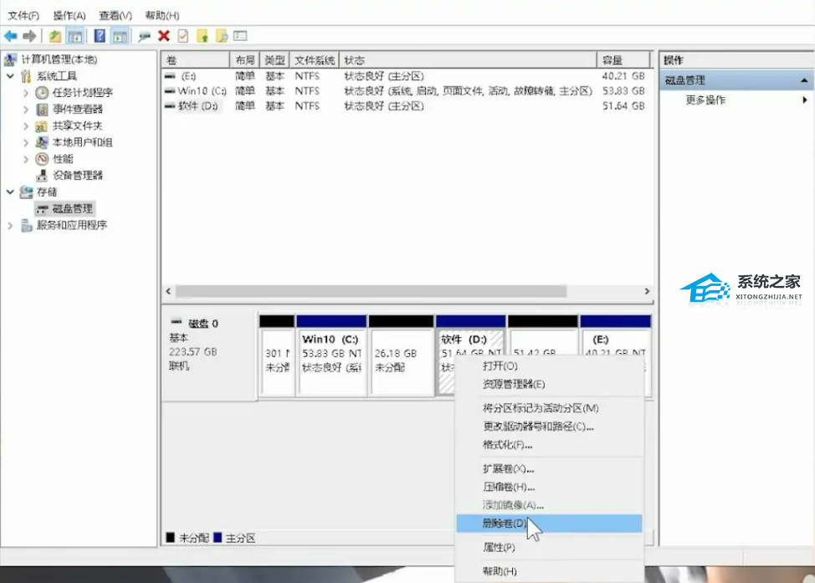The image size is (815, 583).
Task: Sort by the 容量 column header
Action: (x=623, y=59)
